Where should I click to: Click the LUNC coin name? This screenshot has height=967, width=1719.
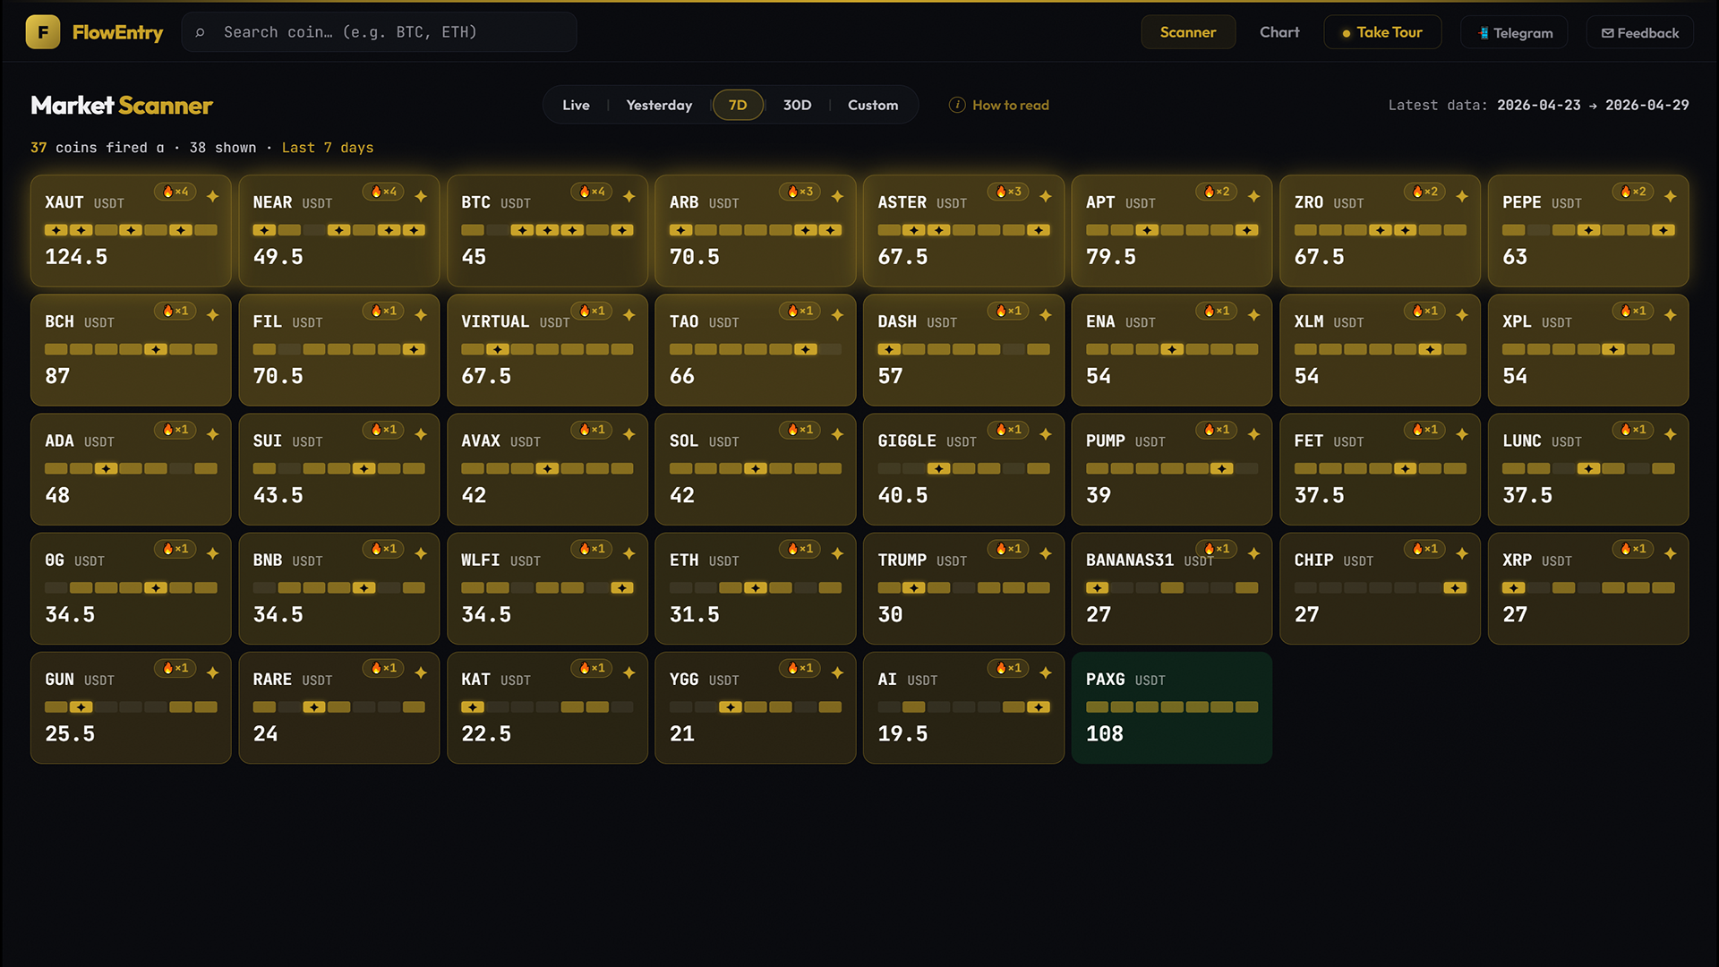point(1521,441)
